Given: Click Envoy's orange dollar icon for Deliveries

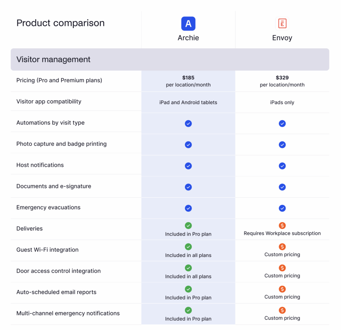Looking at the screenshot, I should coord(282,225).
